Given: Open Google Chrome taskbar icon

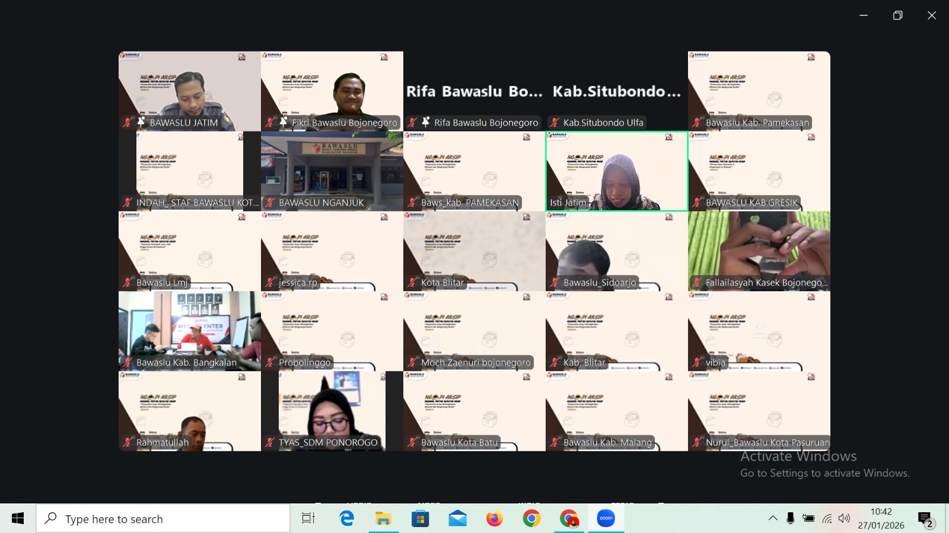Looking at the screenshot, I should click(x=531, y=519).
